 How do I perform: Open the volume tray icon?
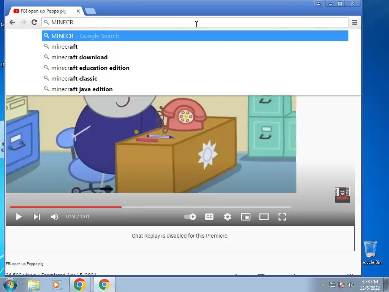pyautogui.click(x=350, y=285)
